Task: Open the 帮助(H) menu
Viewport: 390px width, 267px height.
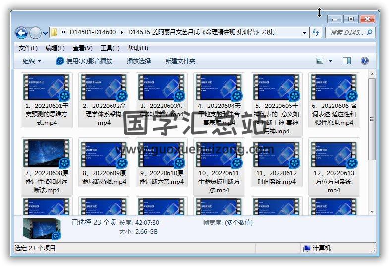Action: click(138, 48)
